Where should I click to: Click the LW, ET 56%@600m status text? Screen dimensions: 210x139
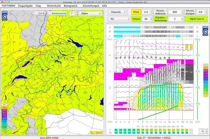tap(154, 138)
